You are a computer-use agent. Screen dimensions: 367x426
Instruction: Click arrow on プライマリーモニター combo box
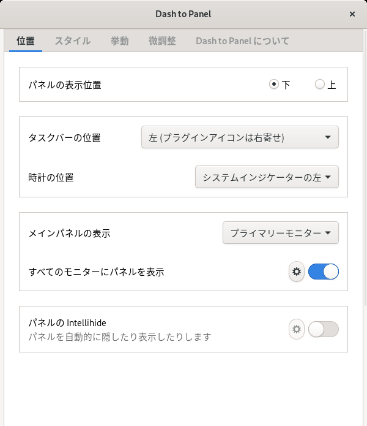point(328,233)
